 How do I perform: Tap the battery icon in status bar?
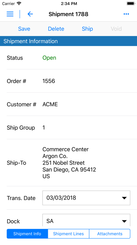131,4
